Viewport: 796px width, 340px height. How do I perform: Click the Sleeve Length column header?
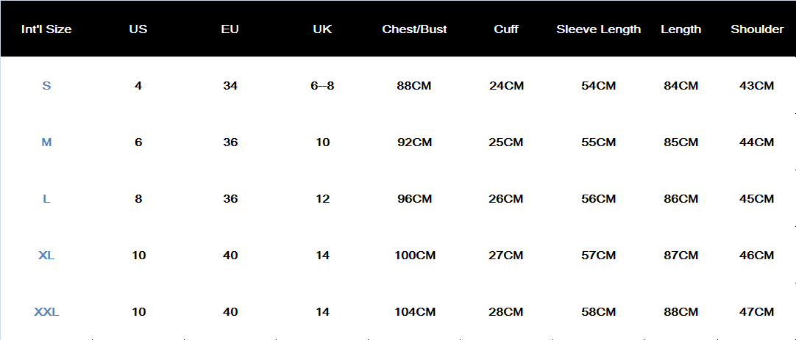point(598,29)
